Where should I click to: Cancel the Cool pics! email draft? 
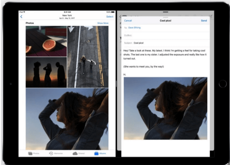[128, 21]
